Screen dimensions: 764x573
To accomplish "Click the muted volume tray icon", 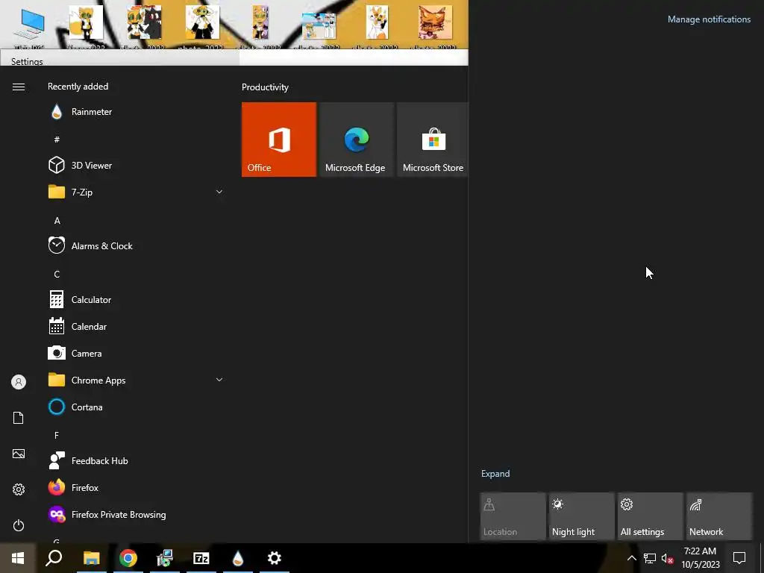I will (x=668, y=558).
